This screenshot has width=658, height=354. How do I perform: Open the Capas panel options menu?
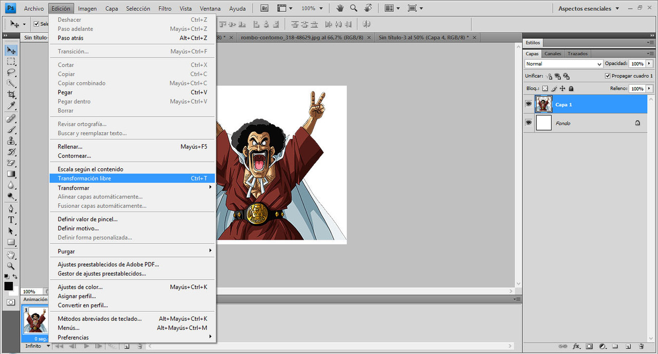(651, 53)
